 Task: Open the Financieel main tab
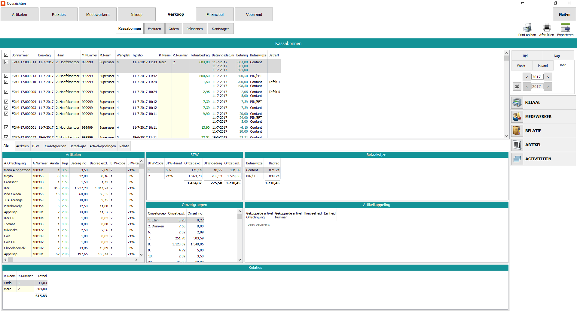[215, 14]
